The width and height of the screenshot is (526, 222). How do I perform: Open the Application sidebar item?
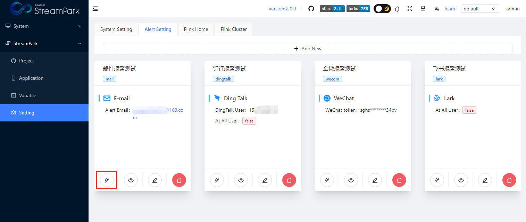[x=31, y=78]
